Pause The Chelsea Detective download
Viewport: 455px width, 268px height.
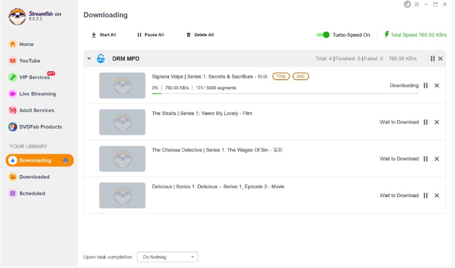tap(425, 159)
